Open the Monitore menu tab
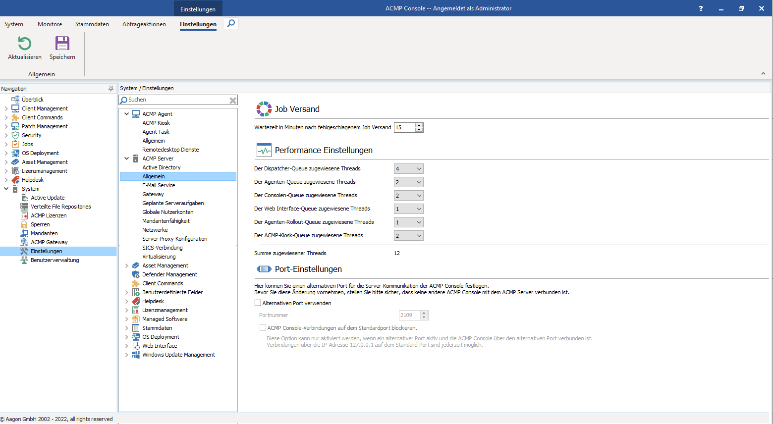 50,24
